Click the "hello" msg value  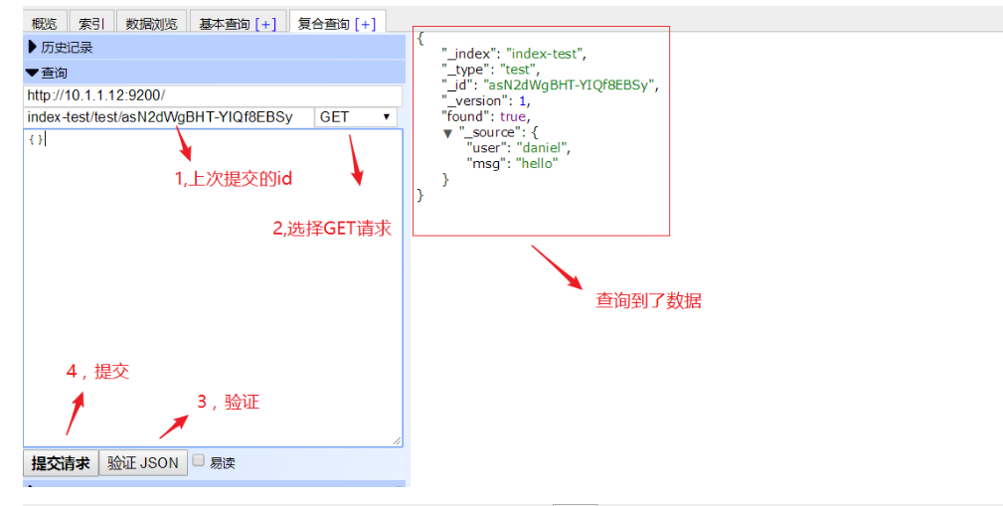point(538,163)
